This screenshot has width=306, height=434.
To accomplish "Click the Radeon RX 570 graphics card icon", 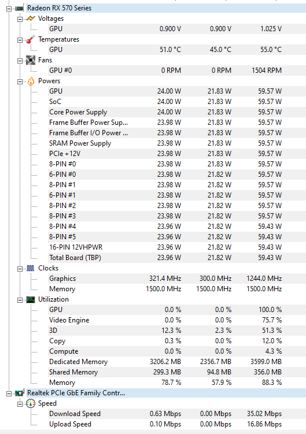I will coord(19,8).
